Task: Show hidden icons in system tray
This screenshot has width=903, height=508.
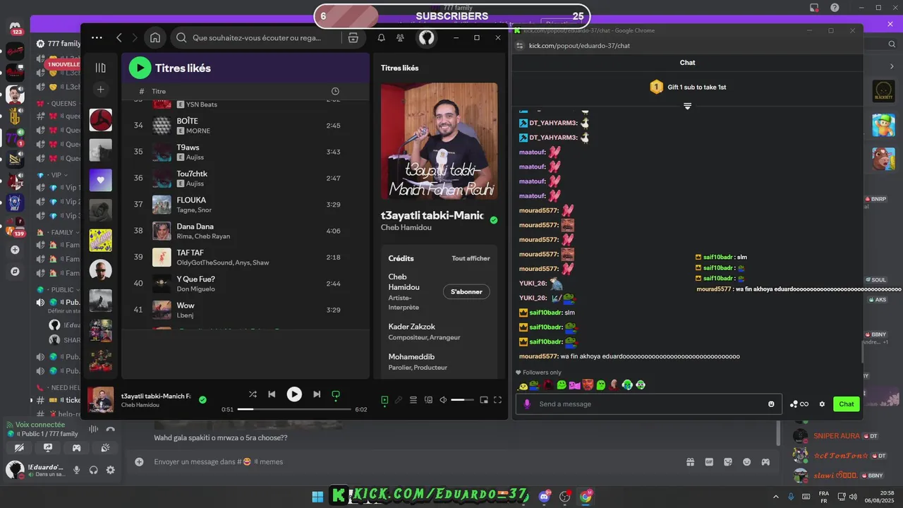Action: pos(776,497)
